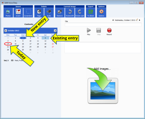Screen dimensions: 145x119
Task: Click the red Record button
Action: (x=109, y=31)
